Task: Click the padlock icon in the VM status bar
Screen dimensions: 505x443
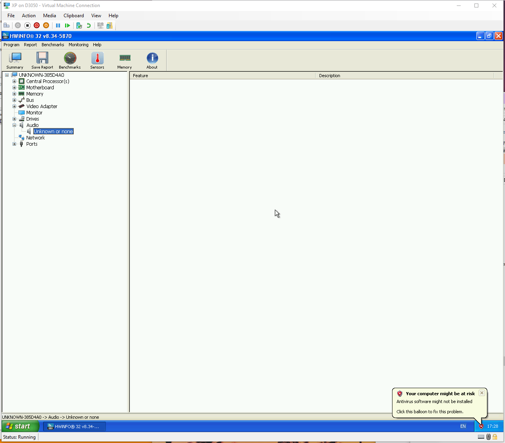Action: coord(495,437)
